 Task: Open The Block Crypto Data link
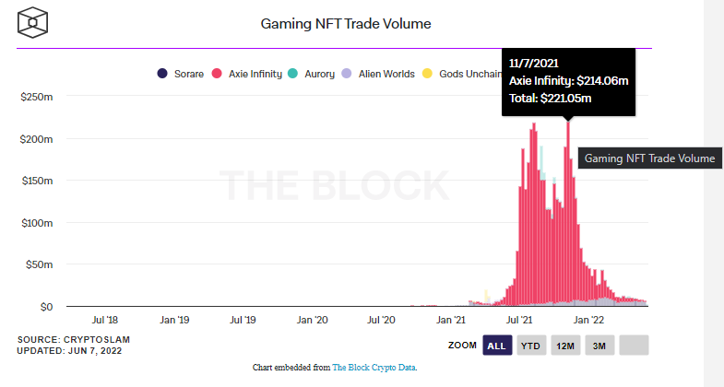coord(374,368)
